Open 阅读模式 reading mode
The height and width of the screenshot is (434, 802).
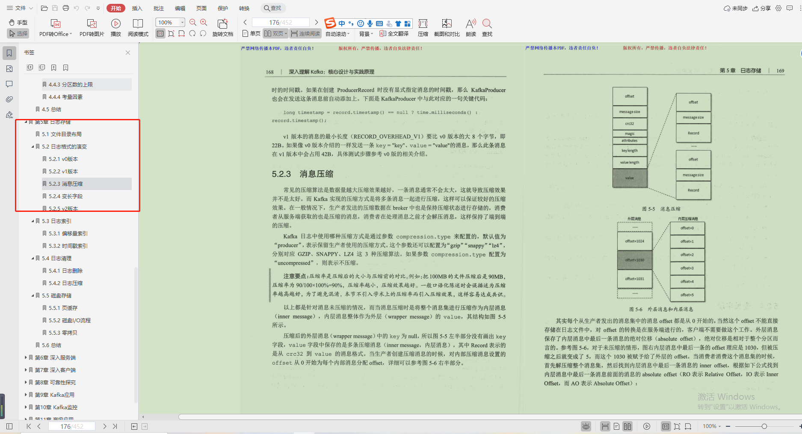(138, 27)
